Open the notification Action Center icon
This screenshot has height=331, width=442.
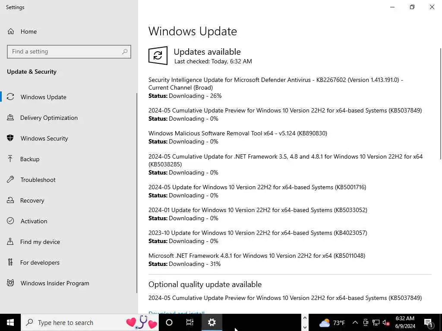tap(428, 323)
